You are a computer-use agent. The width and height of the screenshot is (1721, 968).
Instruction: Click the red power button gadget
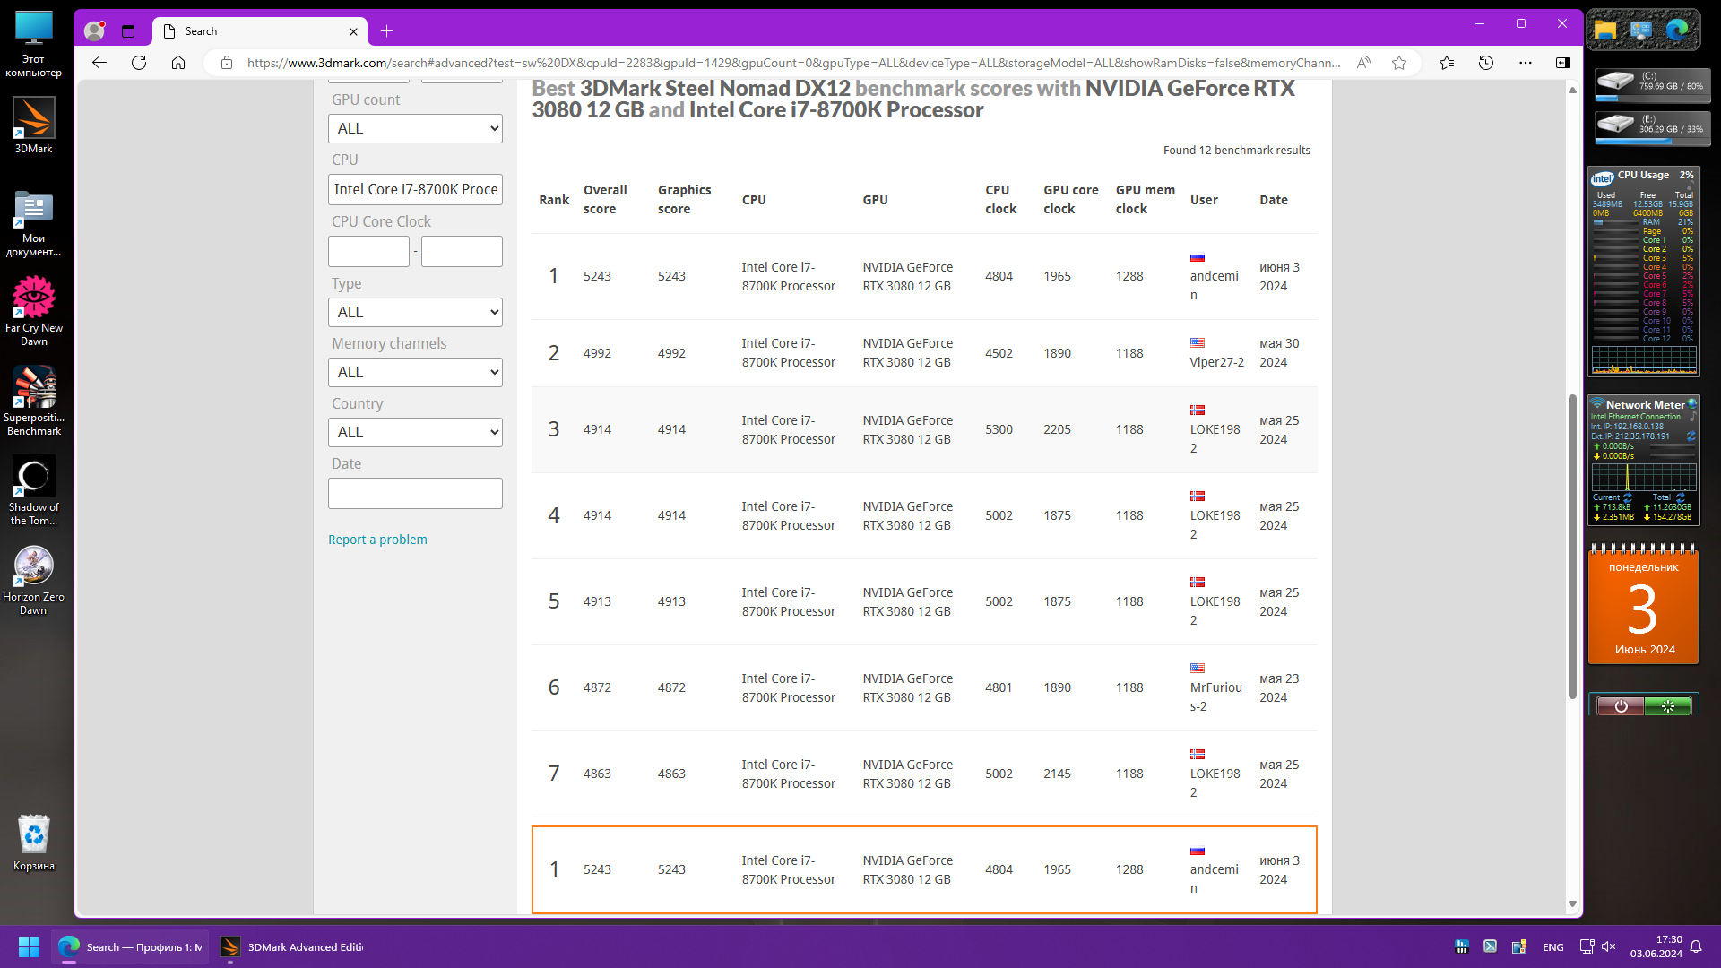click(1621, 706)
